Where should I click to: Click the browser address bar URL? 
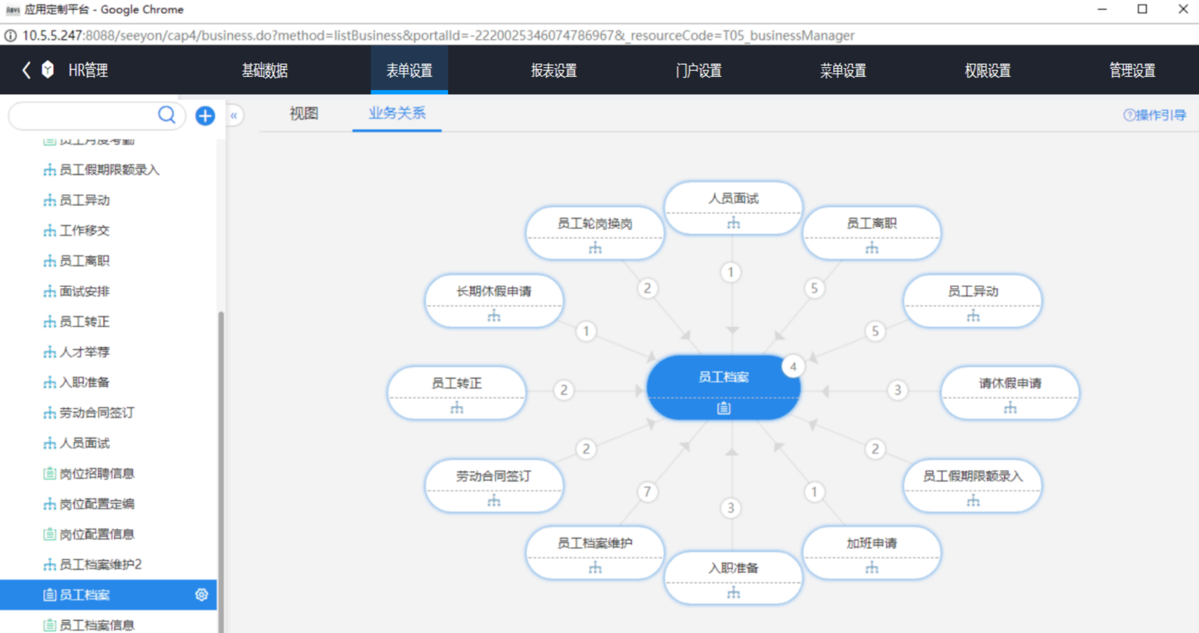[x=438, y=35]
